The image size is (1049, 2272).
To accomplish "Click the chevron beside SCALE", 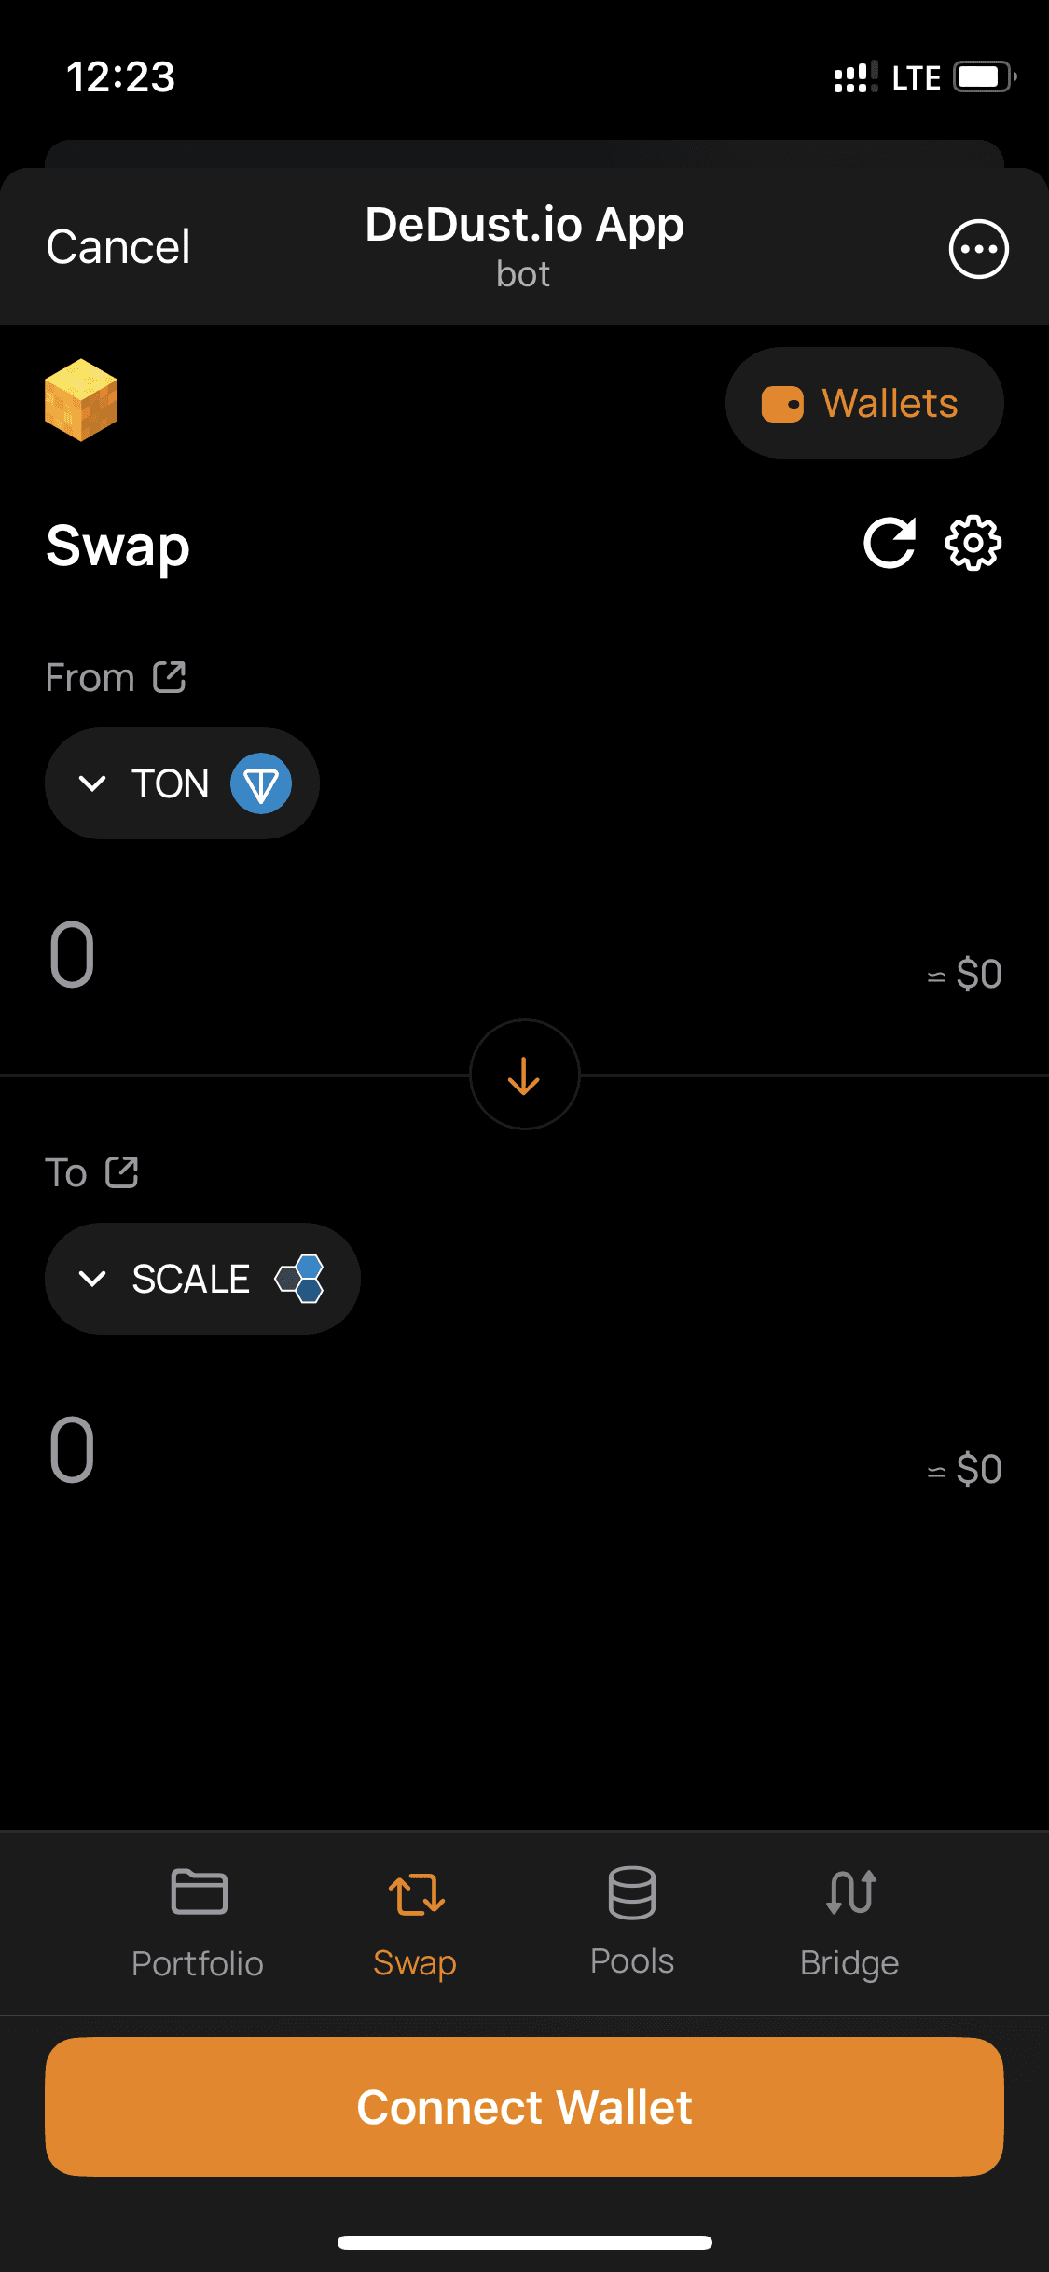I will coord(92,1279).
